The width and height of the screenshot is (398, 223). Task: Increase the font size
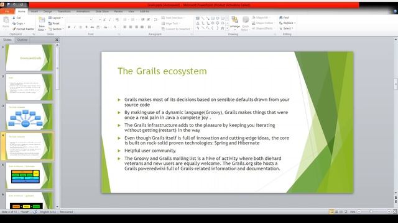(104, 19)
